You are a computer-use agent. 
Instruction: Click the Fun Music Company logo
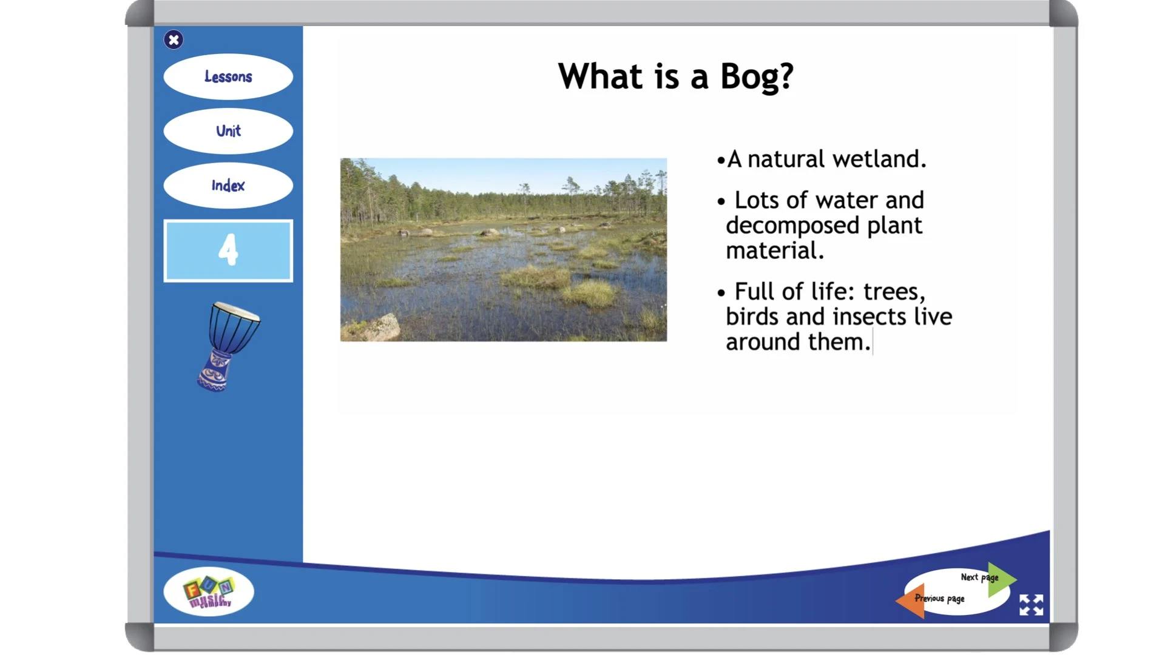point(209,591)
